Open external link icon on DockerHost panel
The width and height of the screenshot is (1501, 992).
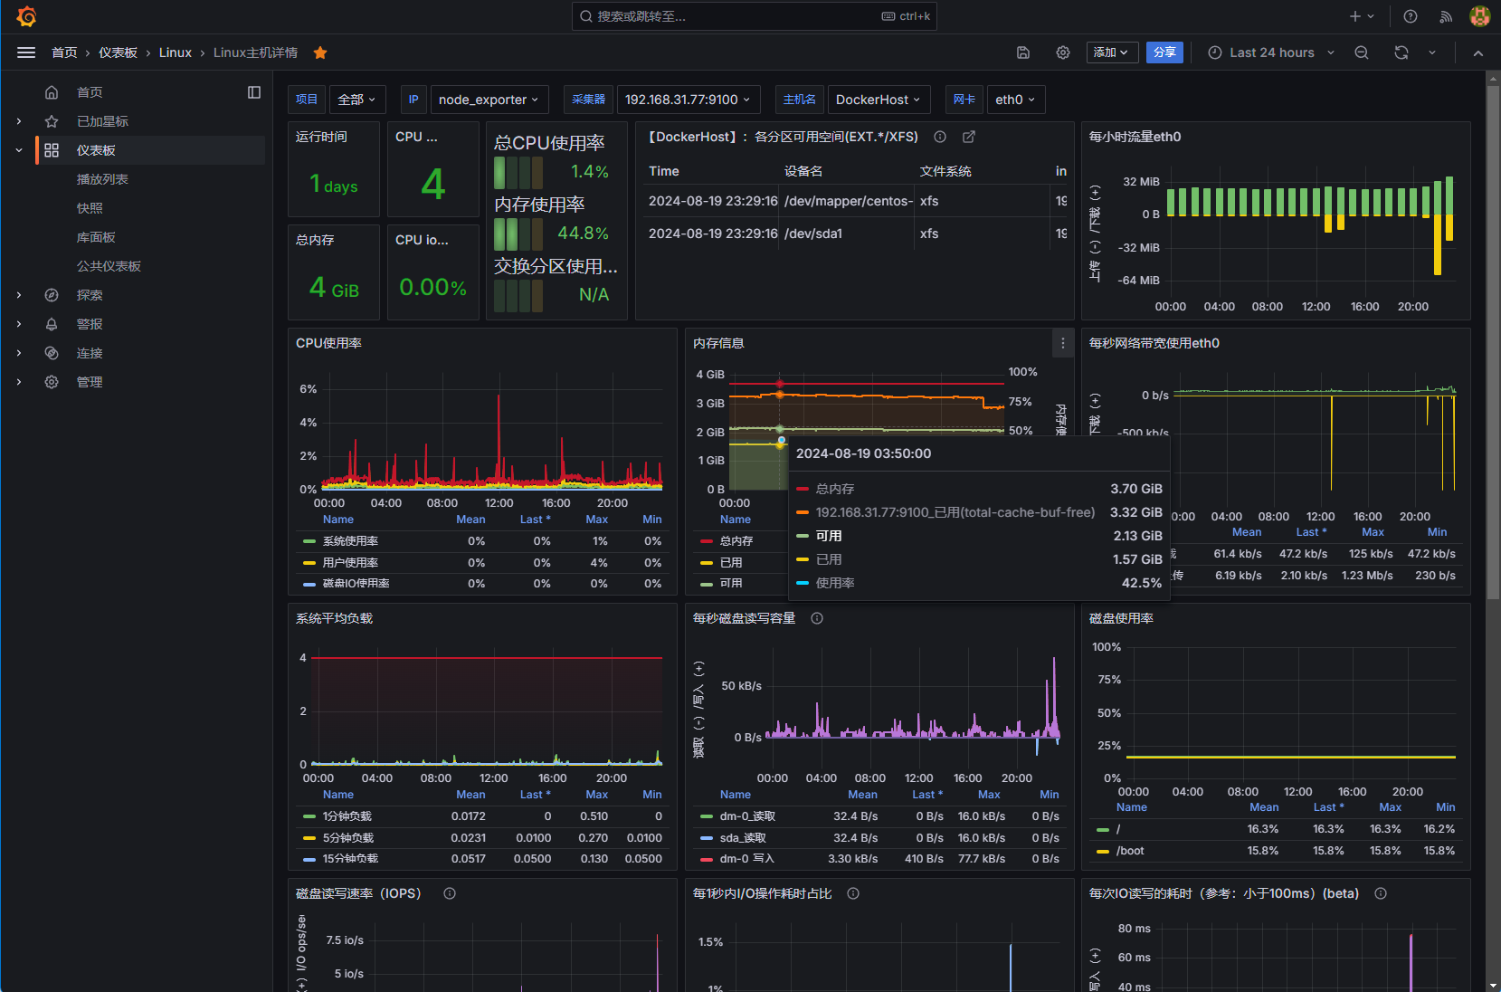969,137
